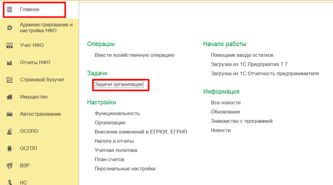Click the ОСОПО section icon

tap(10, 131)
